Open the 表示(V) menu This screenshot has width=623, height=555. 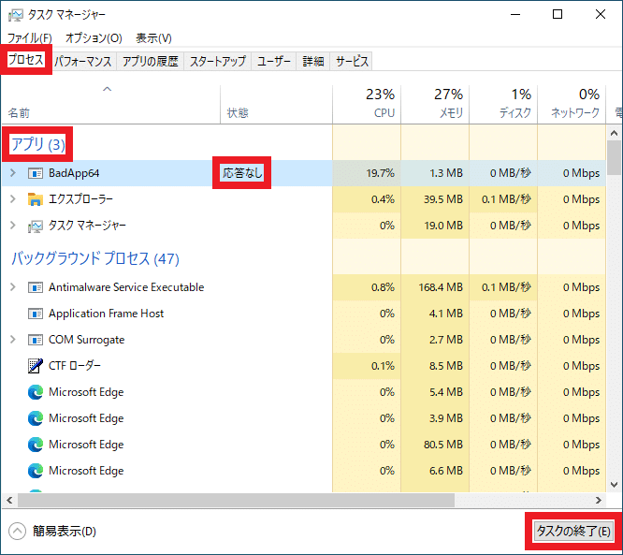click(x=153, y=38)
